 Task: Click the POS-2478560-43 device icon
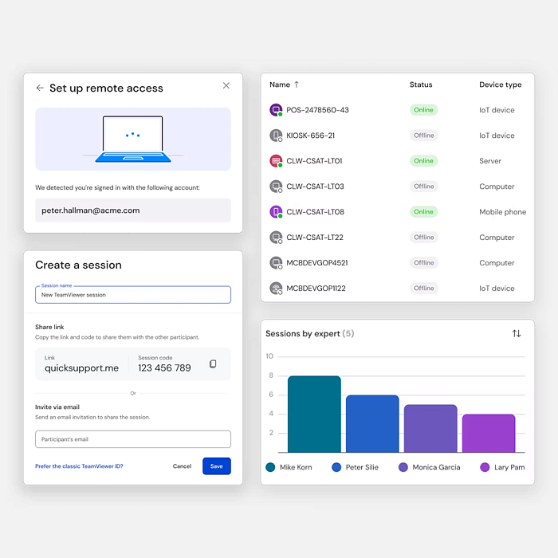[x=276, y=110]
